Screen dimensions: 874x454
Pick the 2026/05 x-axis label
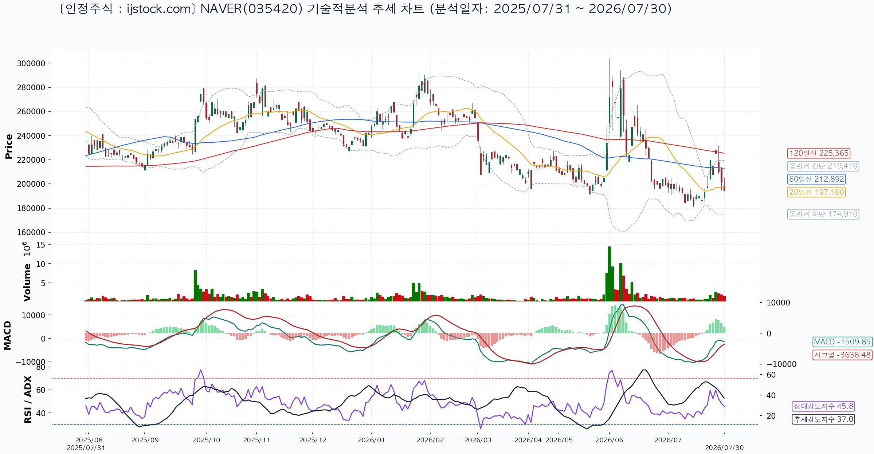559,440
